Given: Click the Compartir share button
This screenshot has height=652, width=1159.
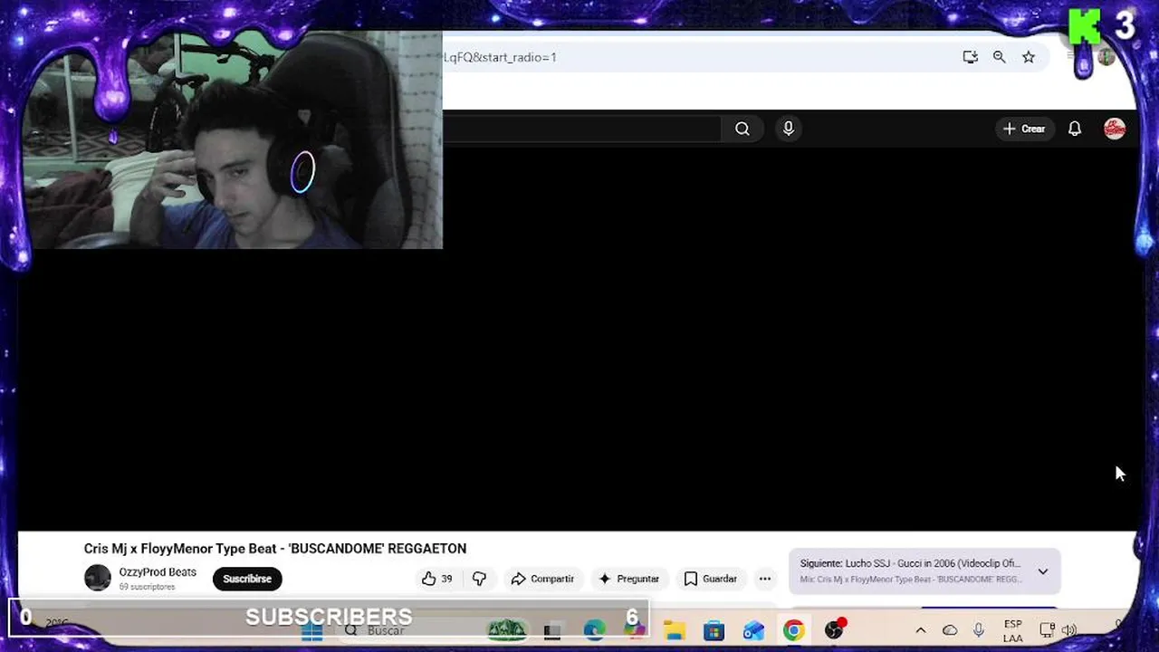Looking at the screenshot, I should (x=542, y=579).
